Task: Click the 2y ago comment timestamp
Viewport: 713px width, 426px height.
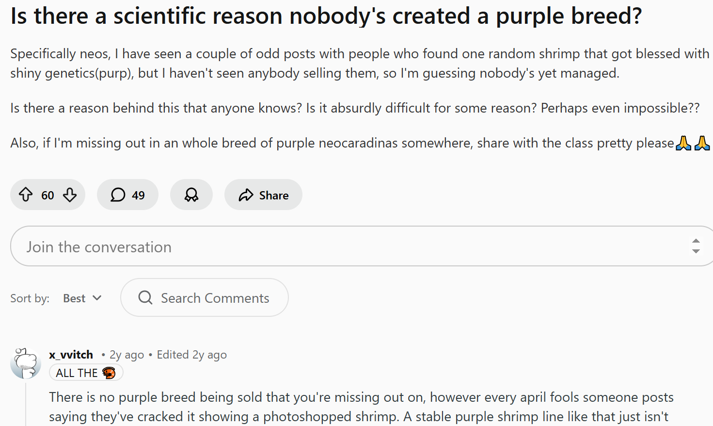Action: 127,355
